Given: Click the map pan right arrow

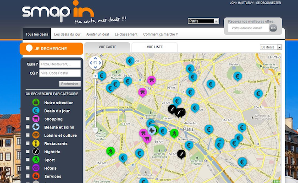Looking at the screenshot, I should 100,63.
